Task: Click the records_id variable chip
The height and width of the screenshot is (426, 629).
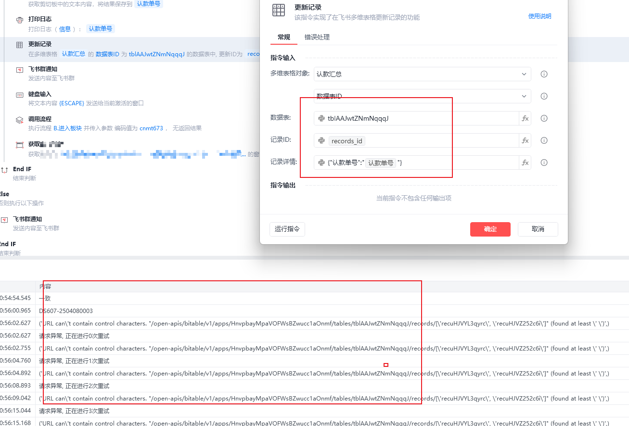Action: (347, 141)
